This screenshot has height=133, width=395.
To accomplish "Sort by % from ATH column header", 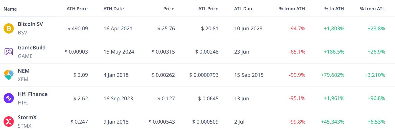I will (x=292, y=9).
